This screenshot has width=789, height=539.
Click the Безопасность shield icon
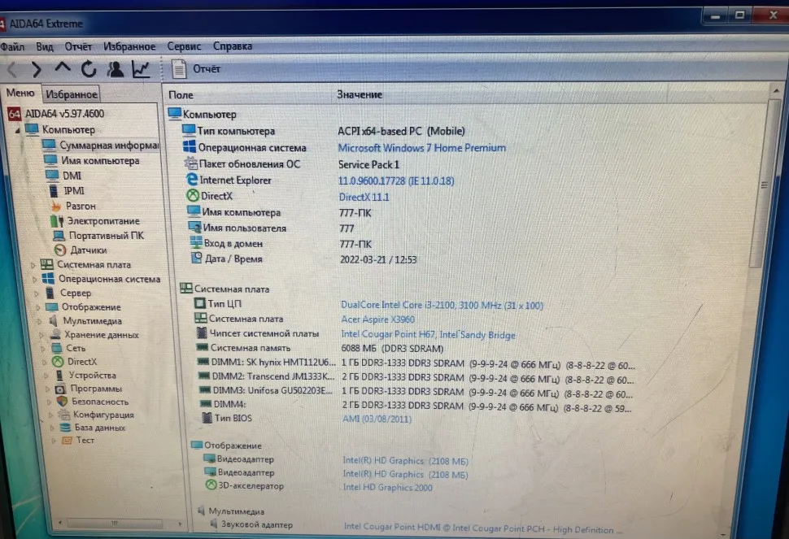(x=62, y=402)
